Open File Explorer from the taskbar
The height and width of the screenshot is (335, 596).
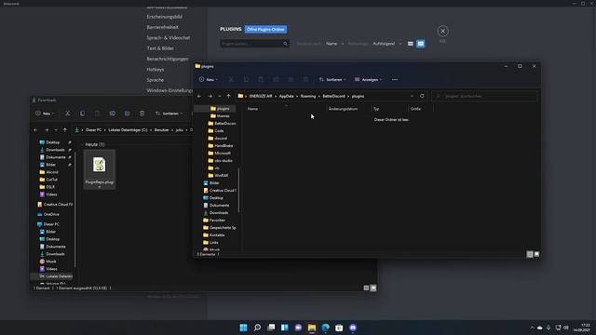pyautogui.click(x=312, y=328)
